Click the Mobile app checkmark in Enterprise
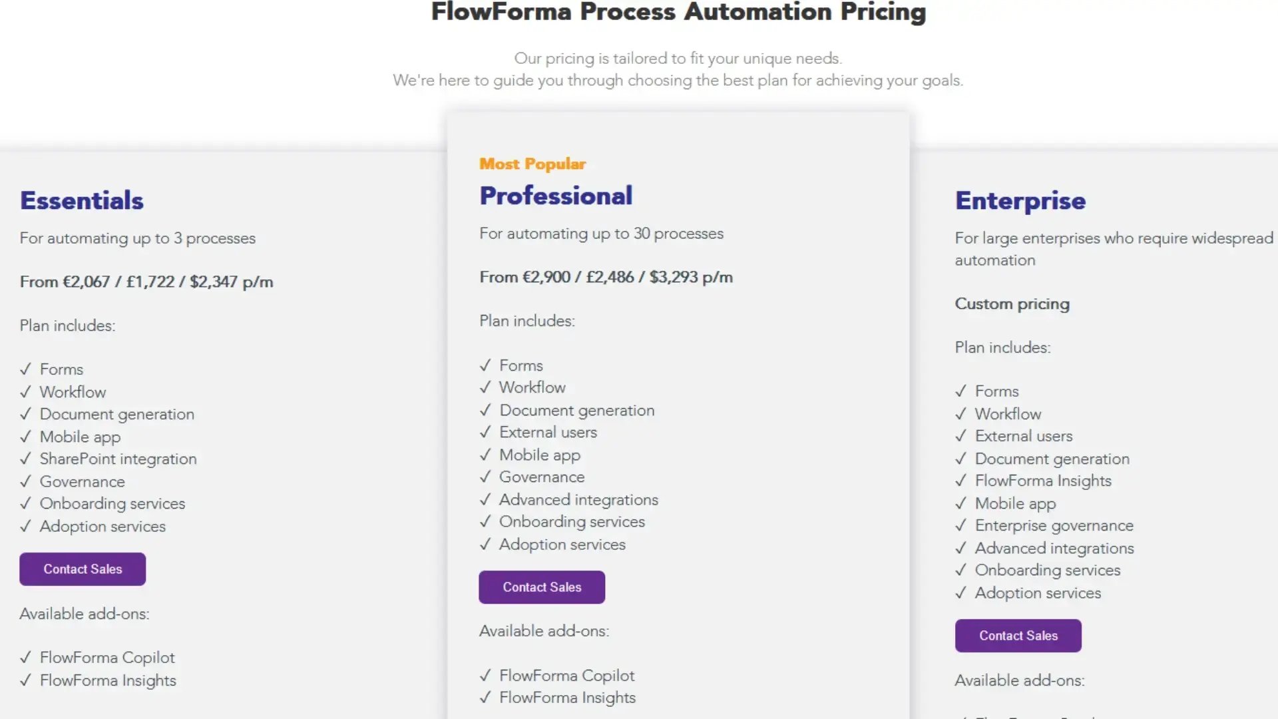Image resolution: width=1278 pixels, height=719 pixels. [x=960, y=503]
